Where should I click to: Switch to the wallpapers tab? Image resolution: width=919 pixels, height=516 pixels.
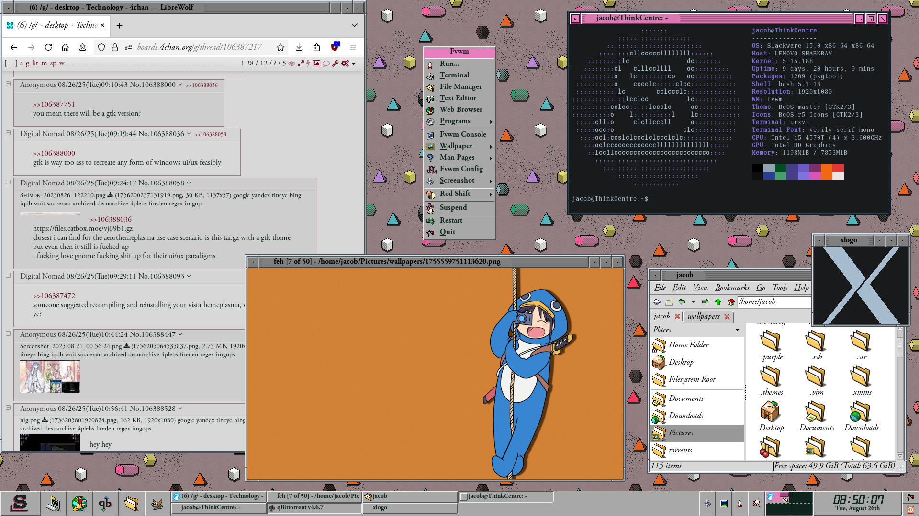703,316
